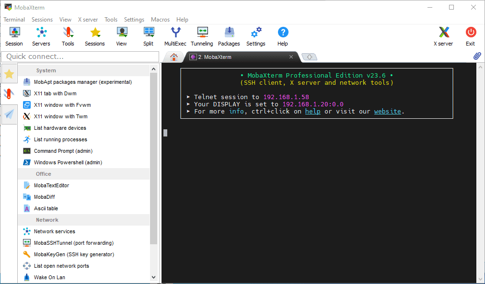The height and width of the screenshot is (284, 485).
Task: Open the Servers toolbar button
Action: pos(41,36)
